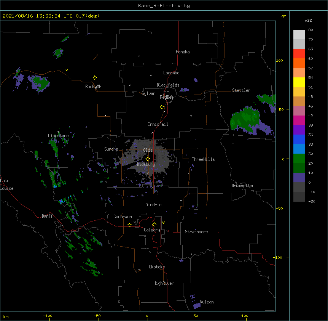The height and width of the screenshot is (321, 328).
Task: Click the Vulcan label
Action: (207, 302)
